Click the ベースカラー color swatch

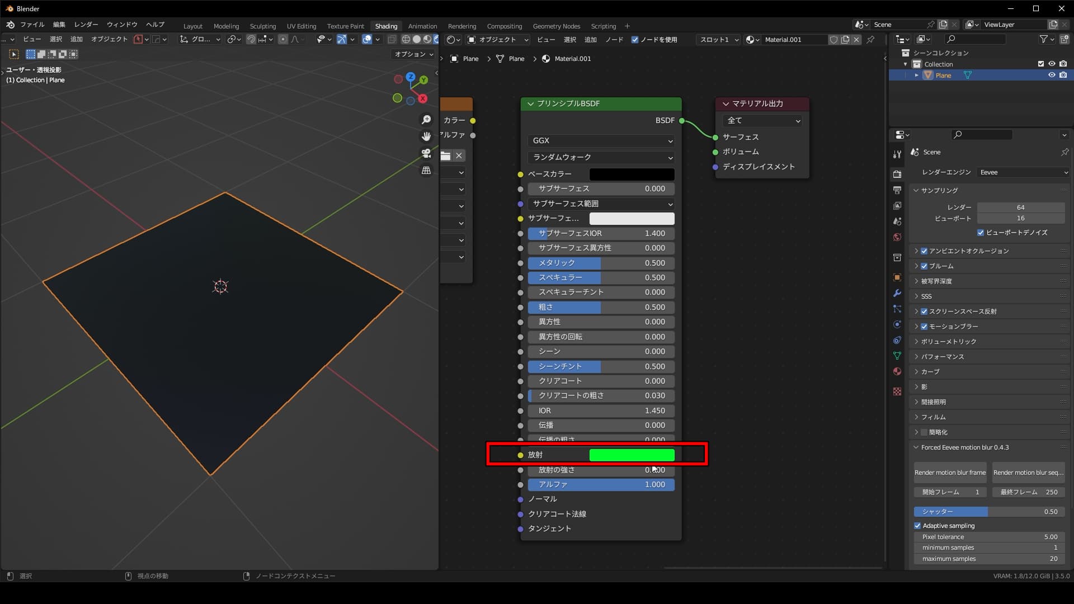click(x=632, y=173)
